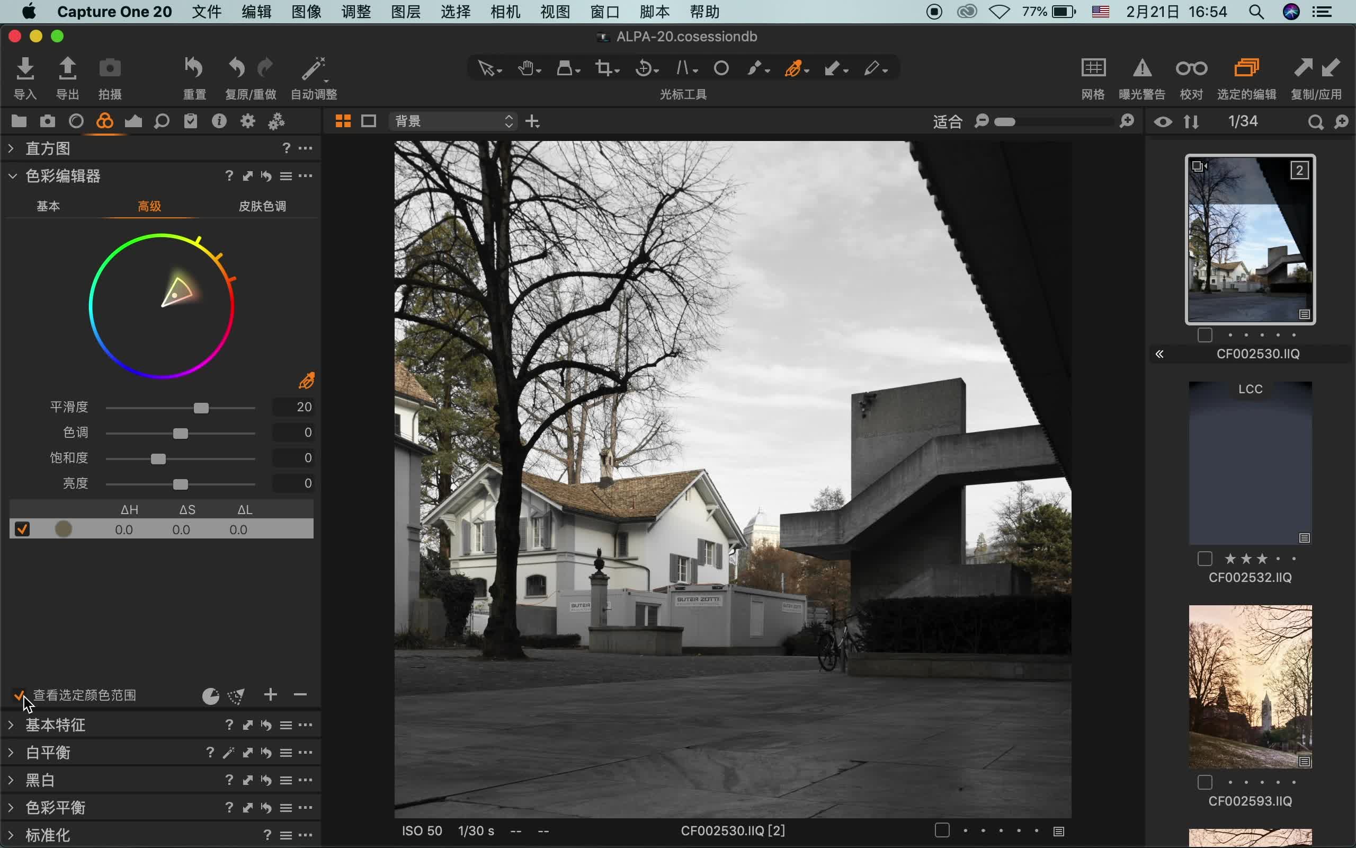The width and height of the screenshot is (1356, 848).
Task: Toggle the Exposure Warning (曝光警告) icon
Action: point(1142,68)
